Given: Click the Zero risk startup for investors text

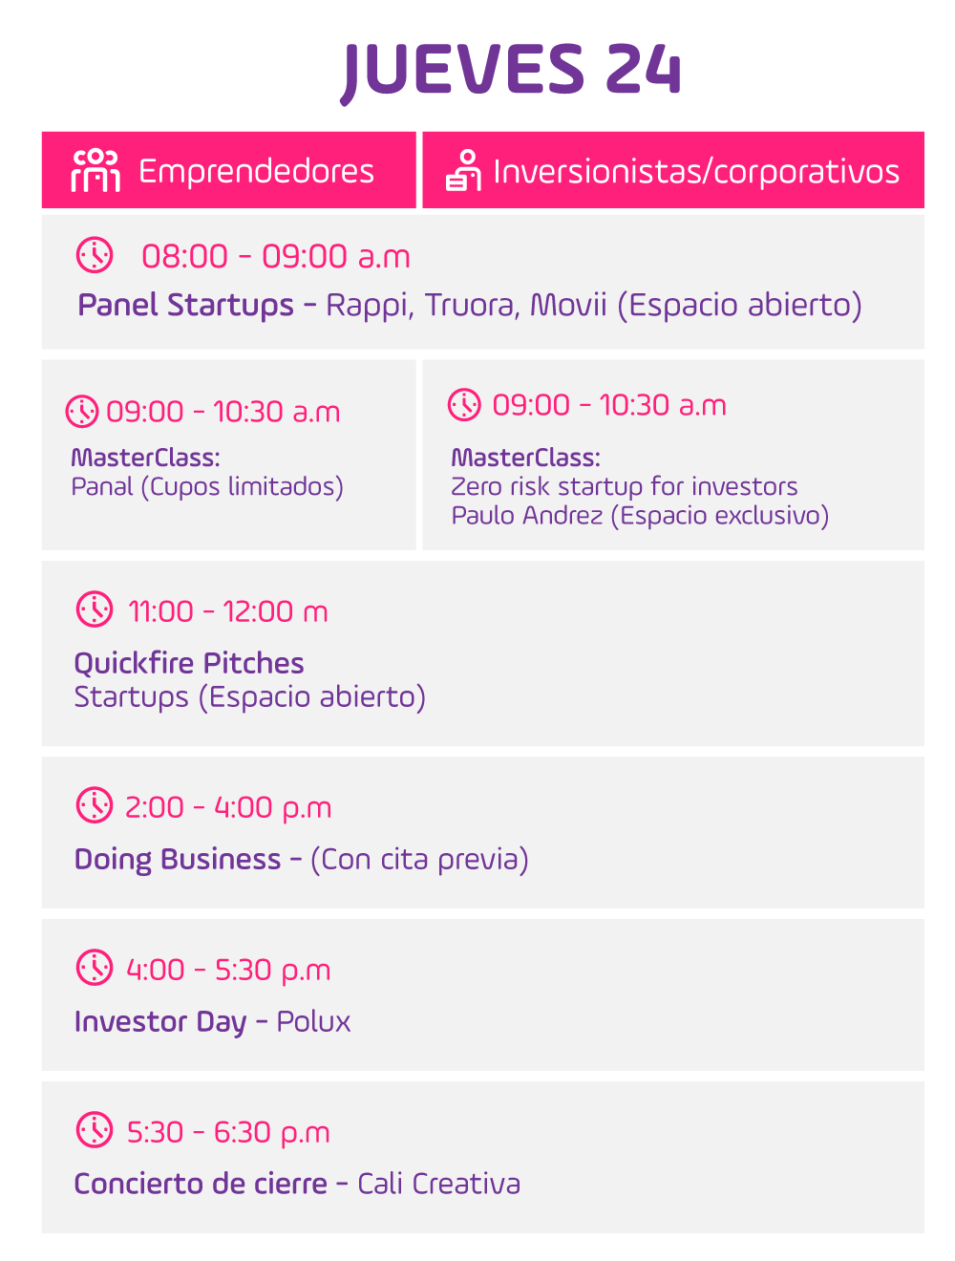Looking at the screenshot, I should 624,486.
